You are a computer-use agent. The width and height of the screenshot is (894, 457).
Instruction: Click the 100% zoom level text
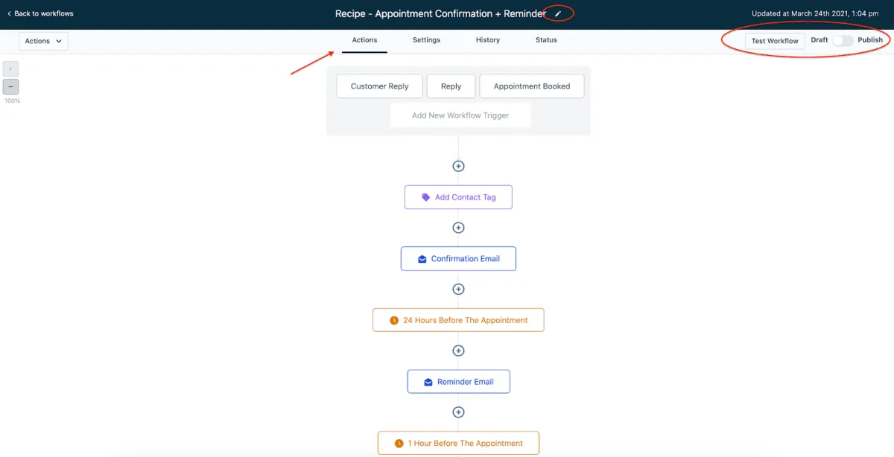[12, 100]
